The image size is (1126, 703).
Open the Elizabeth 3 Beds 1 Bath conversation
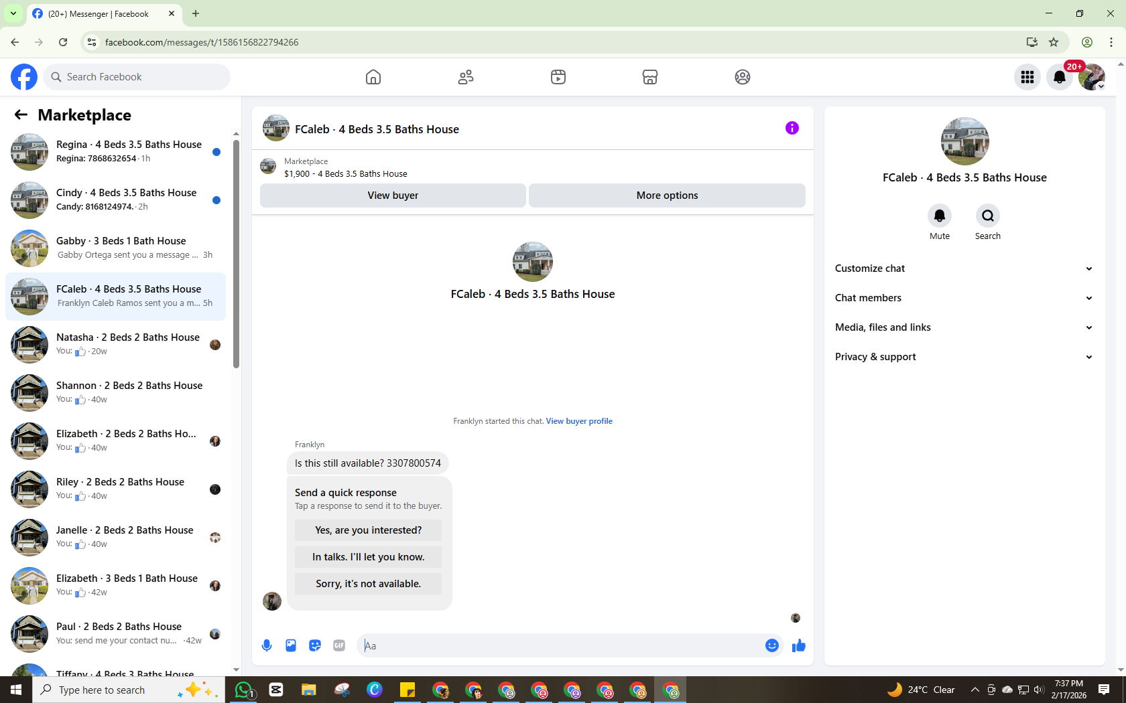pyautogui.click(x=116, y=586)
